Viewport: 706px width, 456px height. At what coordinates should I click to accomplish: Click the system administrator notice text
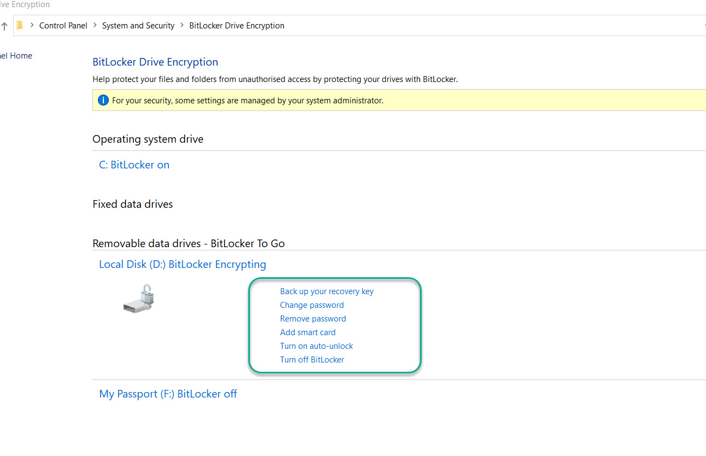tap(248, 101)
